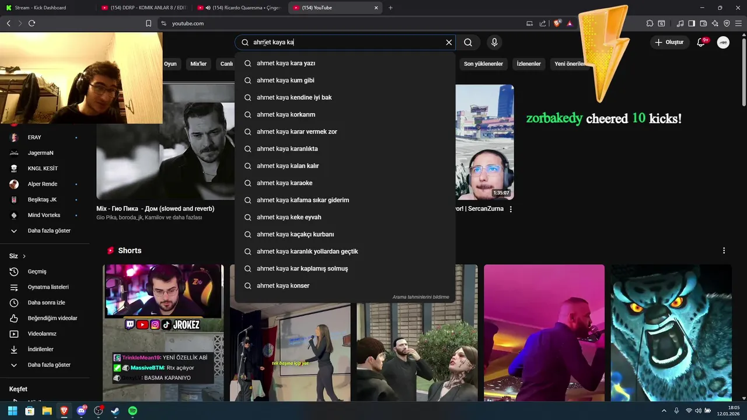
Task: Switch to the DDRP - KOMIK ANLAR tab
Action: click(143, 8)
